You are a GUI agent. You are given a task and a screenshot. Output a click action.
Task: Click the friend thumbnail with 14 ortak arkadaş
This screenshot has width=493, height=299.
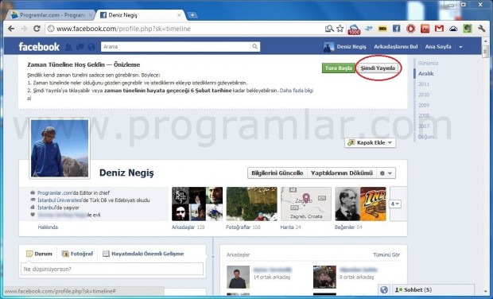(x=238, y=277)
